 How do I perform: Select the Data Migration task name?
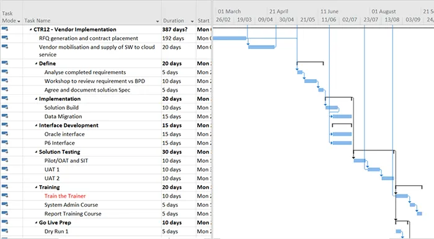click(x=63, y=116)
